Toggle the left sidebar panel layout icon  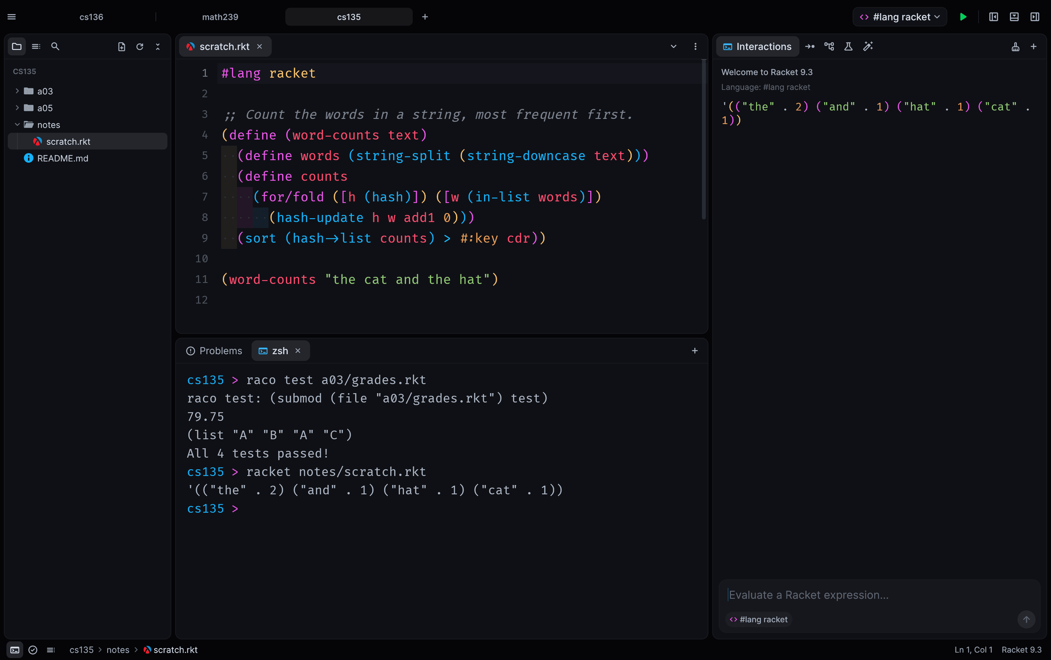point(994,17)
